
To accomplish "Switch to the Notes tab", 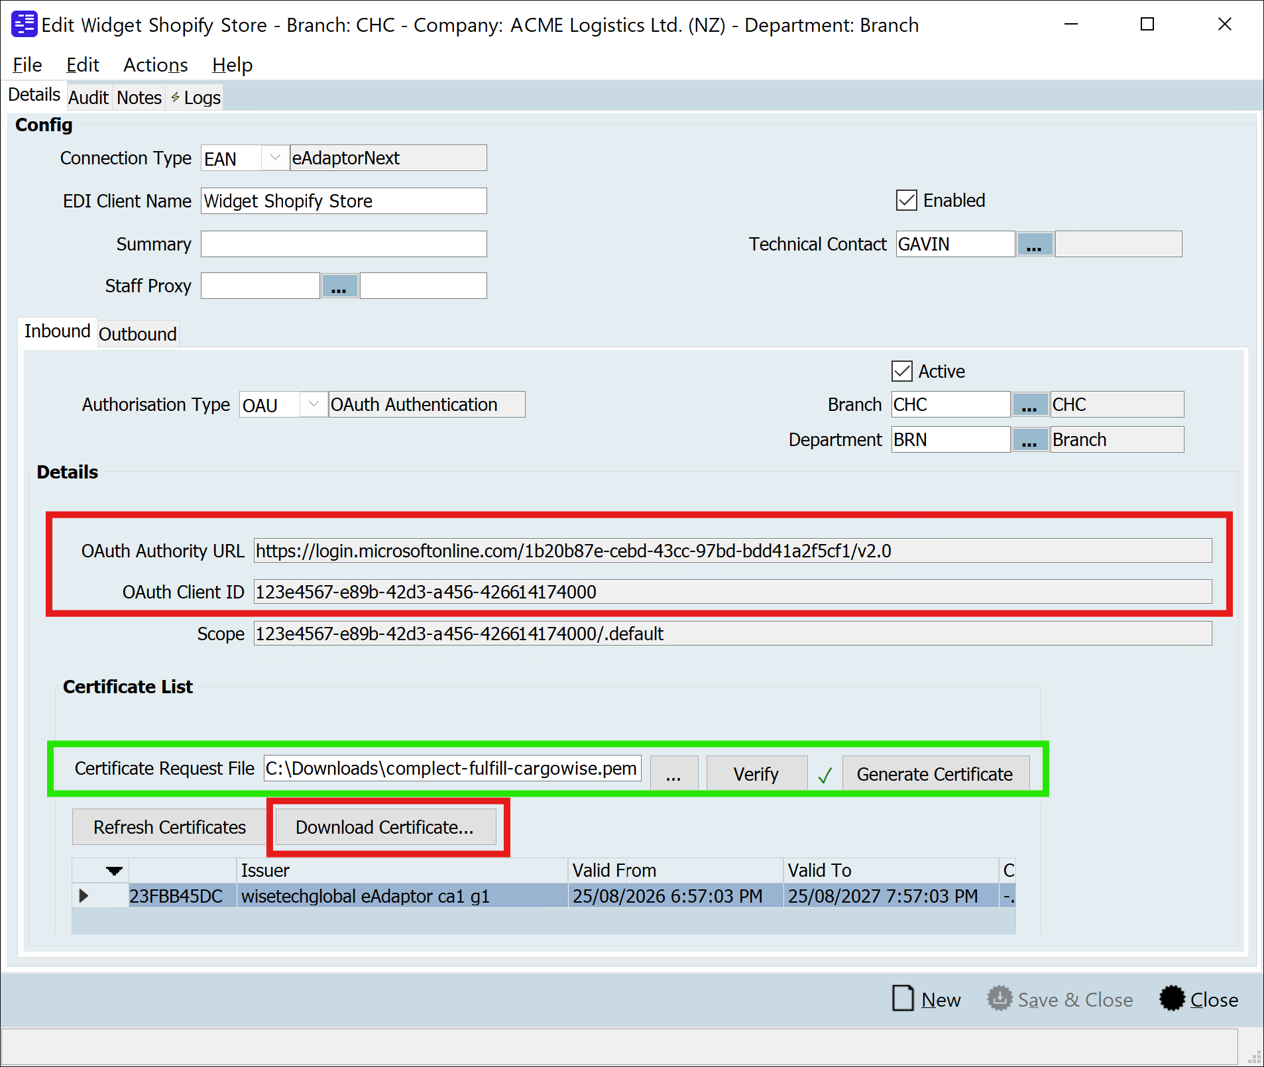I will [x=139, y=97].
